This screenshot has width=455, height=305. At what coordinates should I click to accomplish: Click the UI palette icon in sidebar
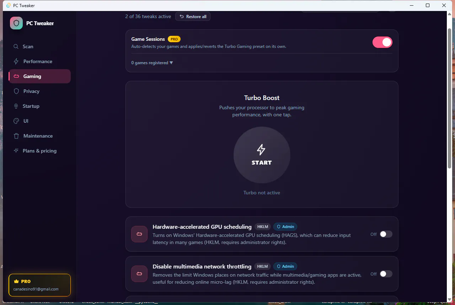pyautogui.click(x=16, y=121)
